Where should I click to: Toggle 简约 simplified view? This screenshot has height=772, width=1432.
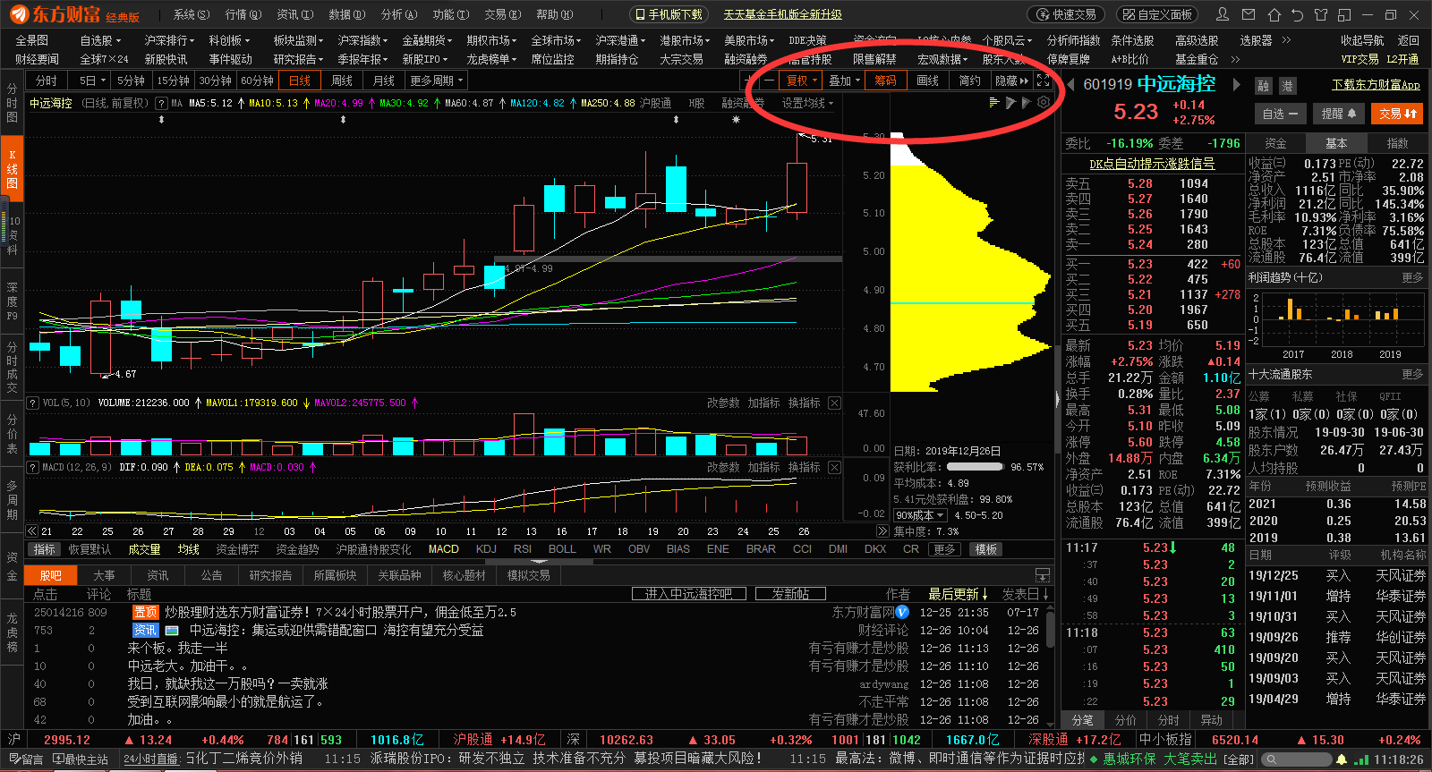pyautogui.click(x=970, y=81)
